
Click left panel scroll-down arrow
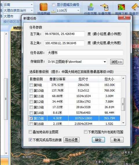pos(6,153)
